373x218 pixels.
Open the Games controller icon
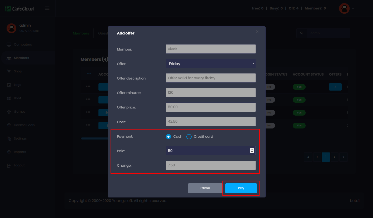point(9,112)
